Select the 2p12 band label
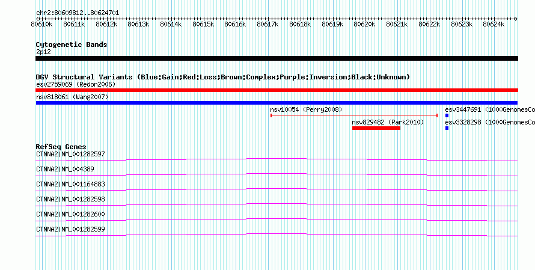This screenshot has height=270, width=535. pyautogui.click(x=43, y=52)
